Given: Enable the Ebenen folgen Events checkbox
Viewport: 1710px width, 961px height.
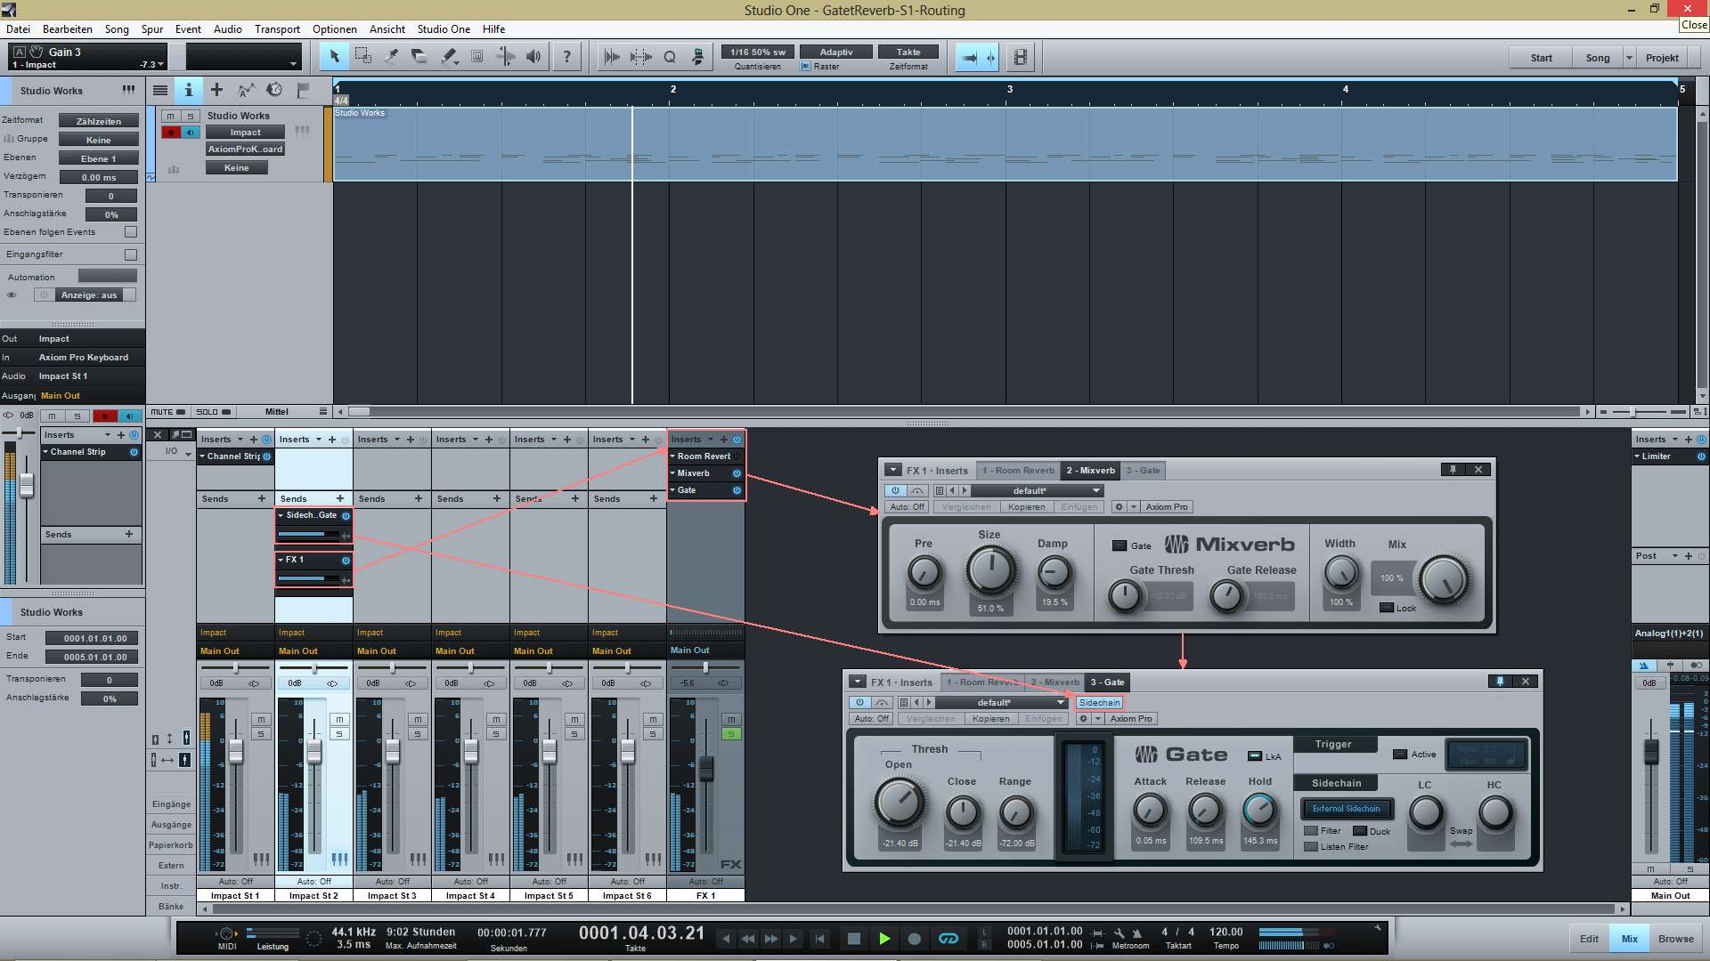Looking at the screenshot, I should (131, 232).
